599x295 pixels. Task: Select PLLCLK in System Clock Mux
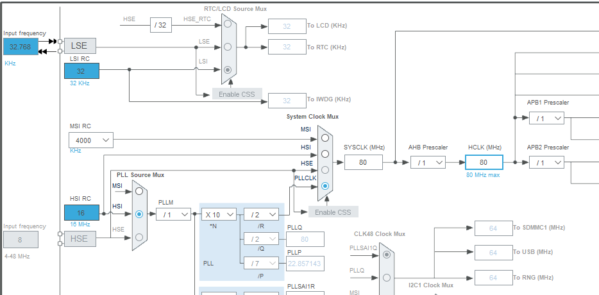(x=325, y=186)
